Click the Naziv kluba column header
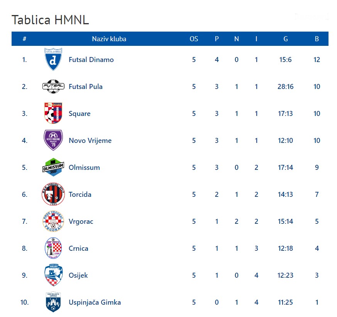This screenshot has height=317, width=337. pyautogui.click(x=109, y=39)
